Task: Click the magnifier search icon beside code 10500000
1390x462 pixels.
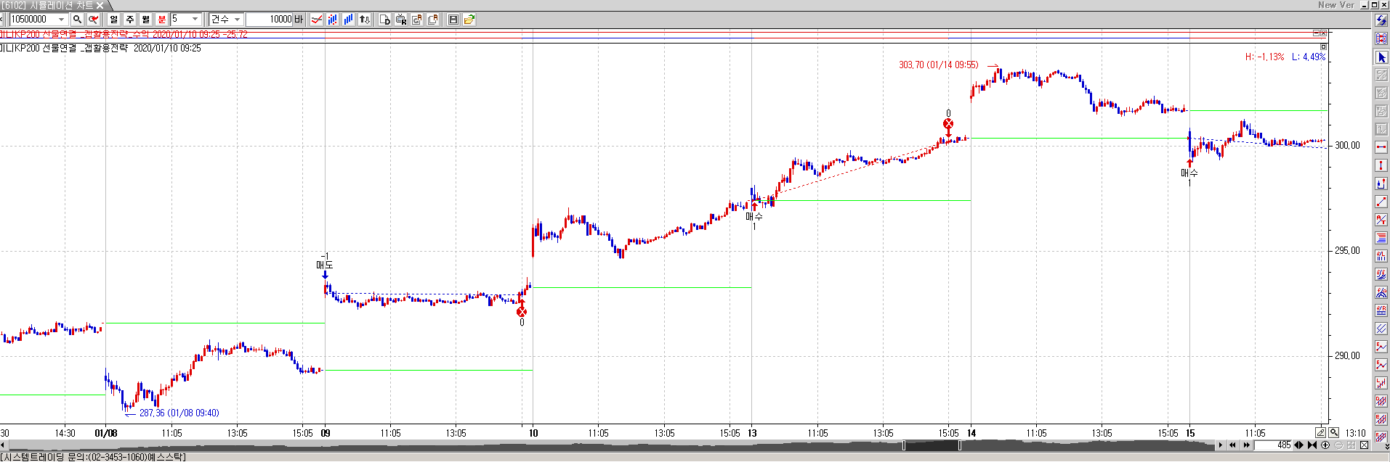Action: click(77, 20)
